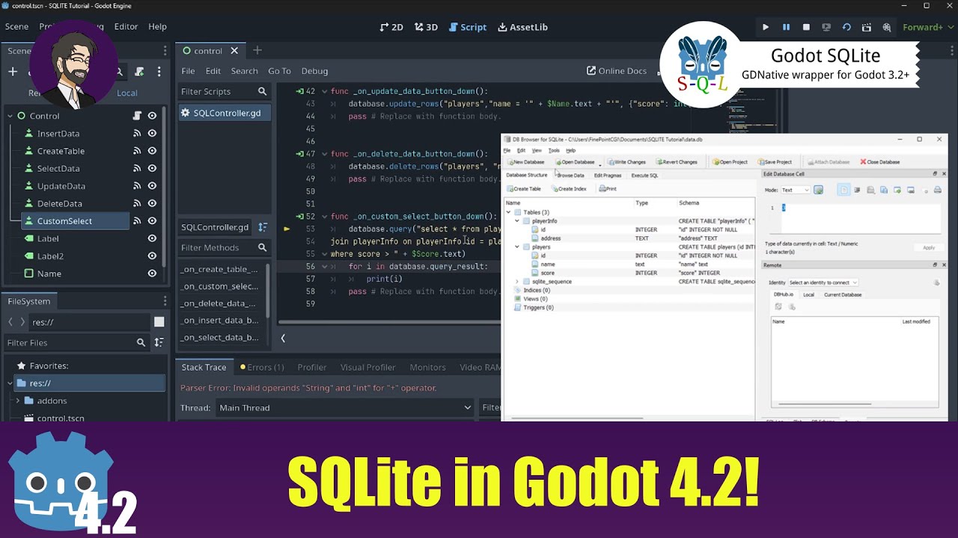Open Scene dock kebab options menu
This screenshot has height=538, width=958.
(159, 72)
